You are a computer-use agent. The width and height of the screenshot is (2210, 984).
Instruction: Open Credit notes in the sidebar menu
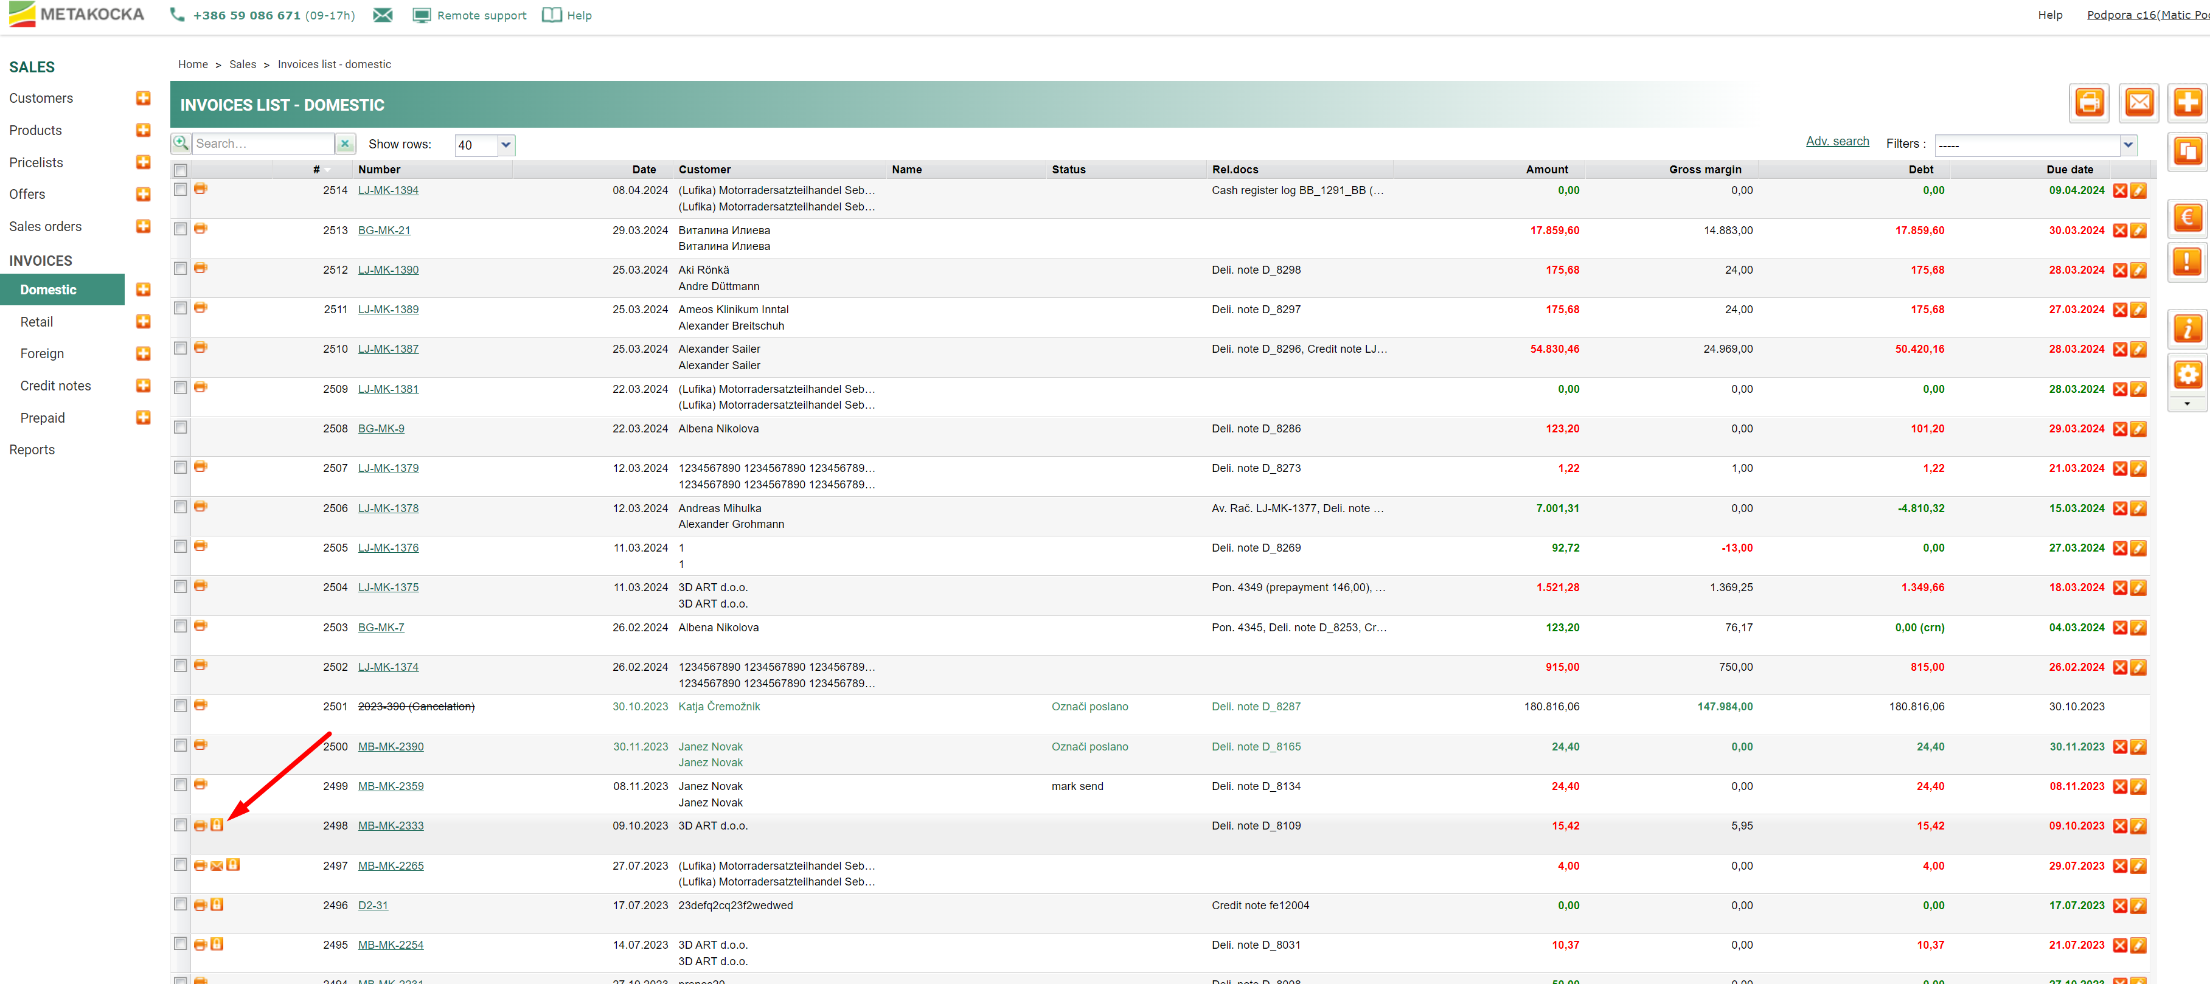click(x=56, y=386)
